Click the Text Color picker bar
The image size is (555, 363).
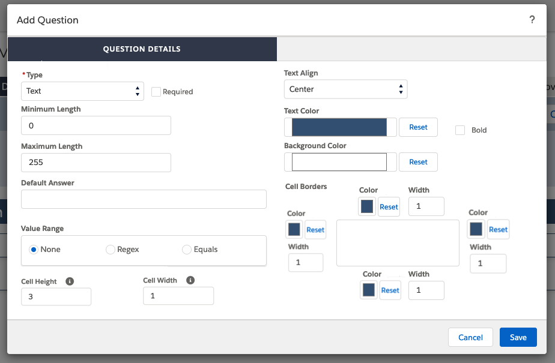tap(339, 127)
